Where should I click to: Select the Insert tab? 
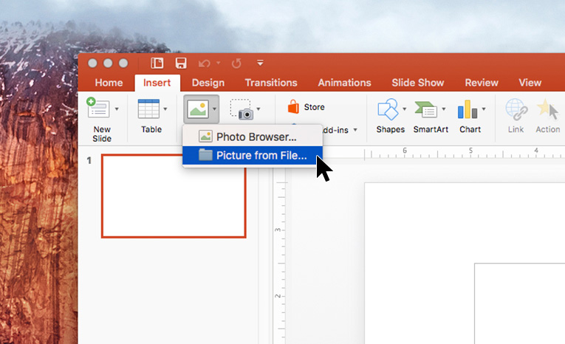[157, 83]
